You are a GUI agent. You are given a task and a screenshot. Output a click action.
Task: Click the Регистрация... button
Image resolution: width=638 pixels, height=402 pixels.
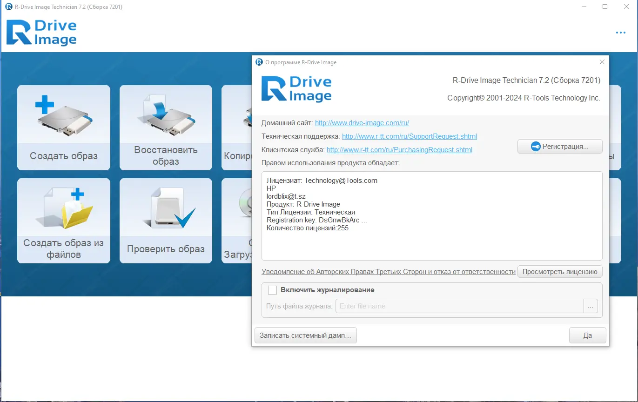click(x=560, y=147)
